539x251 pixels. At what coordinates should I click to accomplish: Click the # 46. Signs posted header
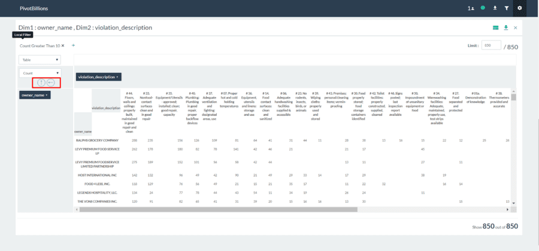click(396, 104)
